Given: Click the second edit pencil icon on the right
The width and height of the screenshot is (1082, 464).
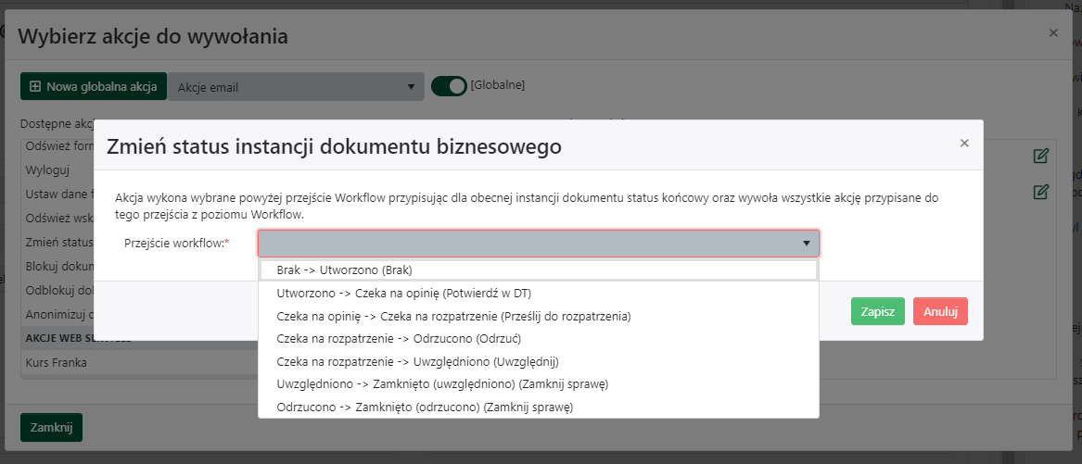Looking at the screenshot, I should point(1040,192).
